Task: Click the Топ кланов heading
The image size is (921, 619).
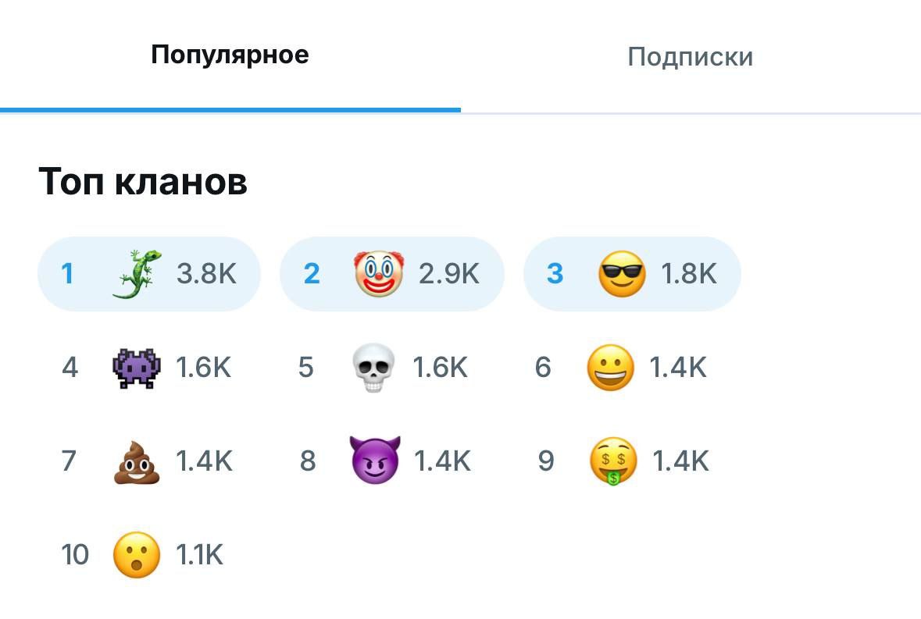Action: [143, 182]
